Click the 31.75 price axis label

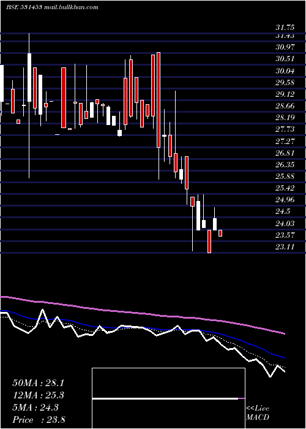coord(285,28)
